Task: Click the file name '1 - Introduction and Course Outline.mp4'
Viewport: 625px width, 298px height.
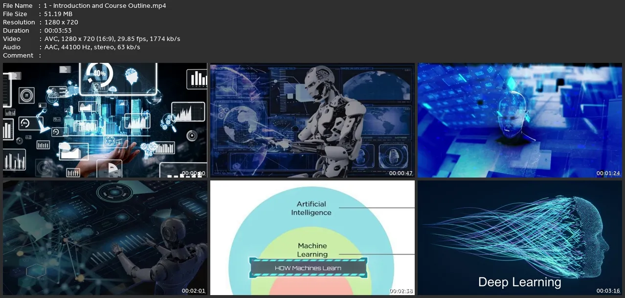Action: click(105, 6)
